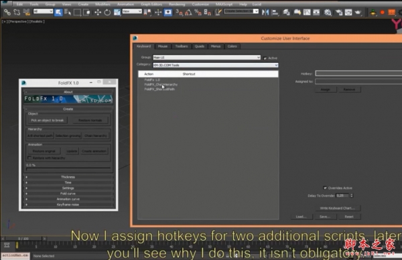The width and height of the screenshot is (402, 260).
Task: Click the Remove hotkey button
Action: click(349, 90)
